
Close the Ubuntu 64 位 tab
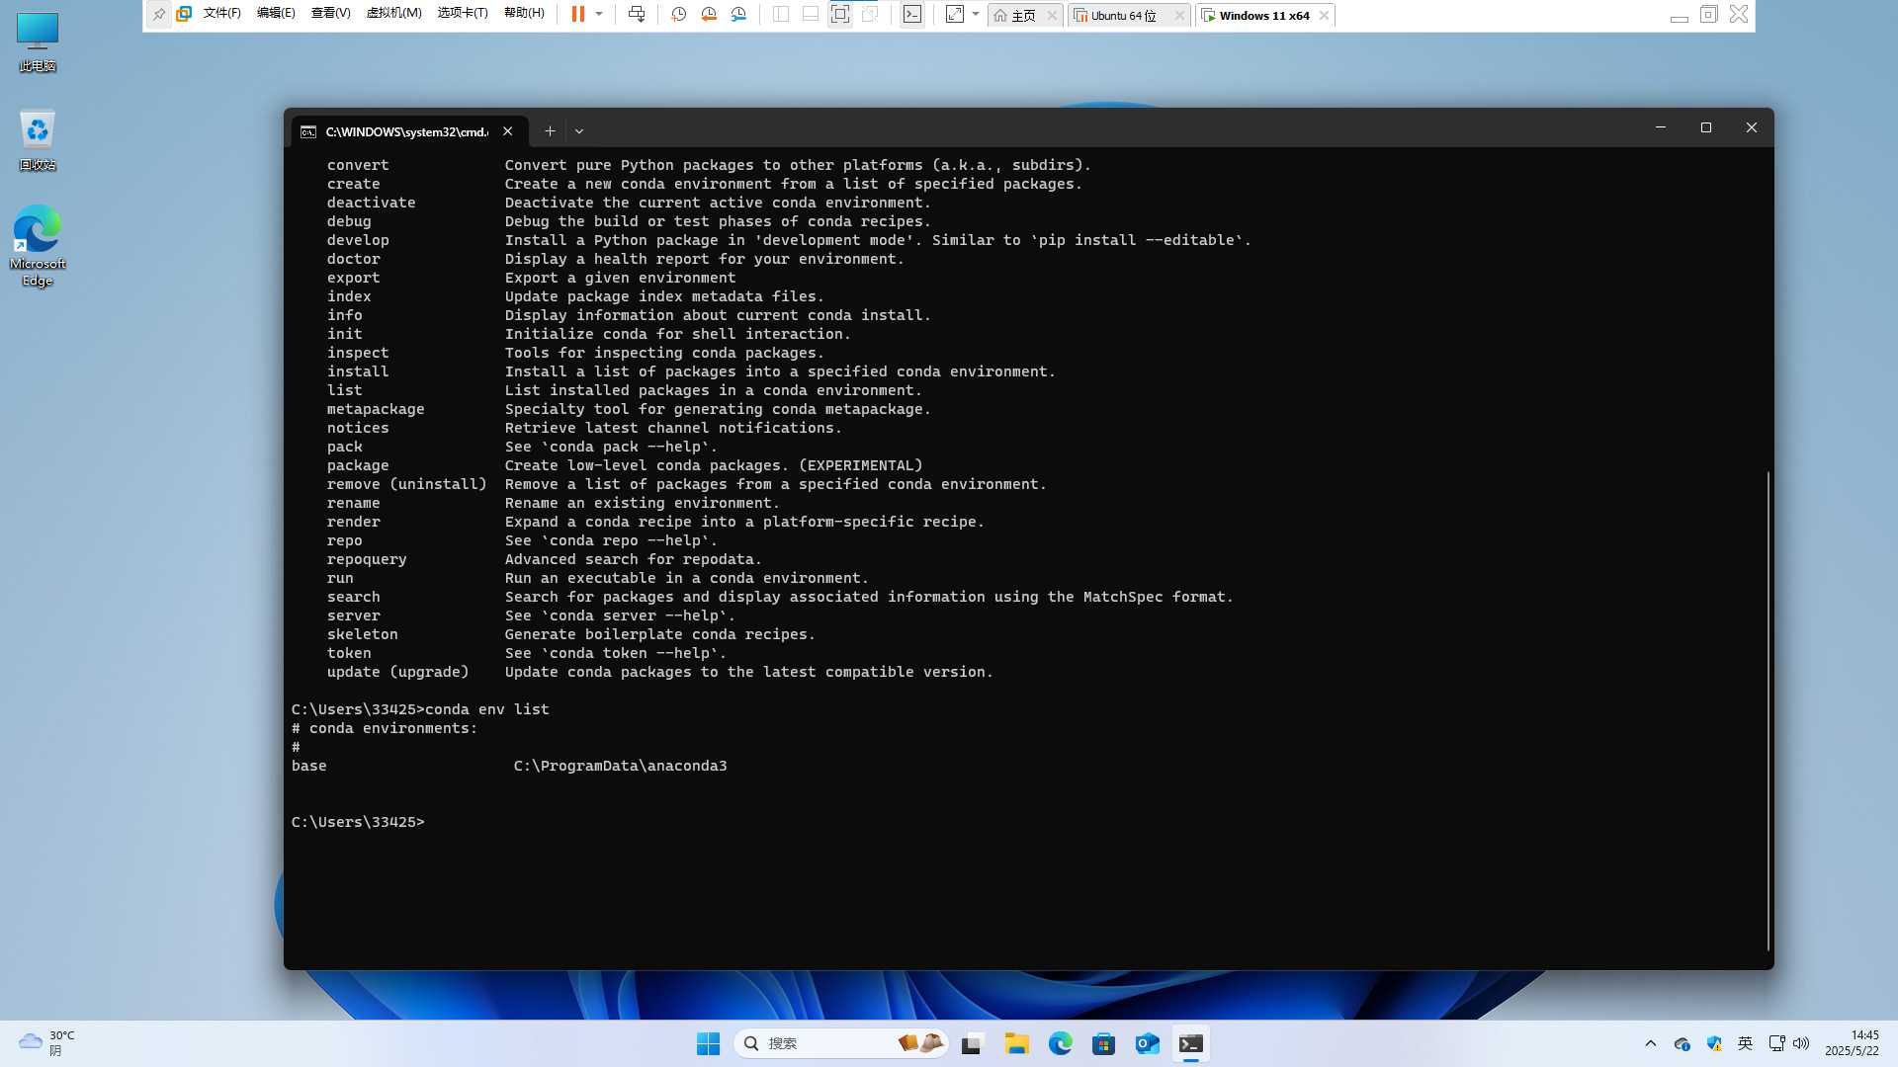pyautogui.click(x=1179, y=16)
